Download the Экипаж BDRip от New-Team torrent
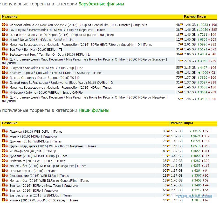 click(3, 185)
